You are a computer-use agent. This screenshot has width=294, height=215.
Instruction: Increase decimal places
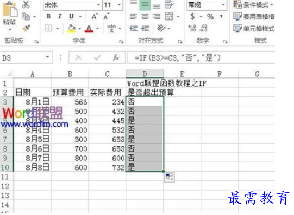pyautogui.click(x=192, y=28)
